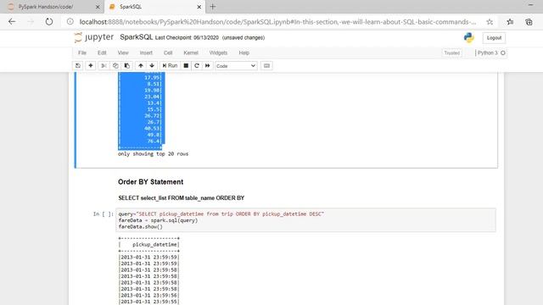Save notebook with the save and checkpoint icon
Image resolution: width=543 pixels, height=305 pixels.
pos(78,66)
